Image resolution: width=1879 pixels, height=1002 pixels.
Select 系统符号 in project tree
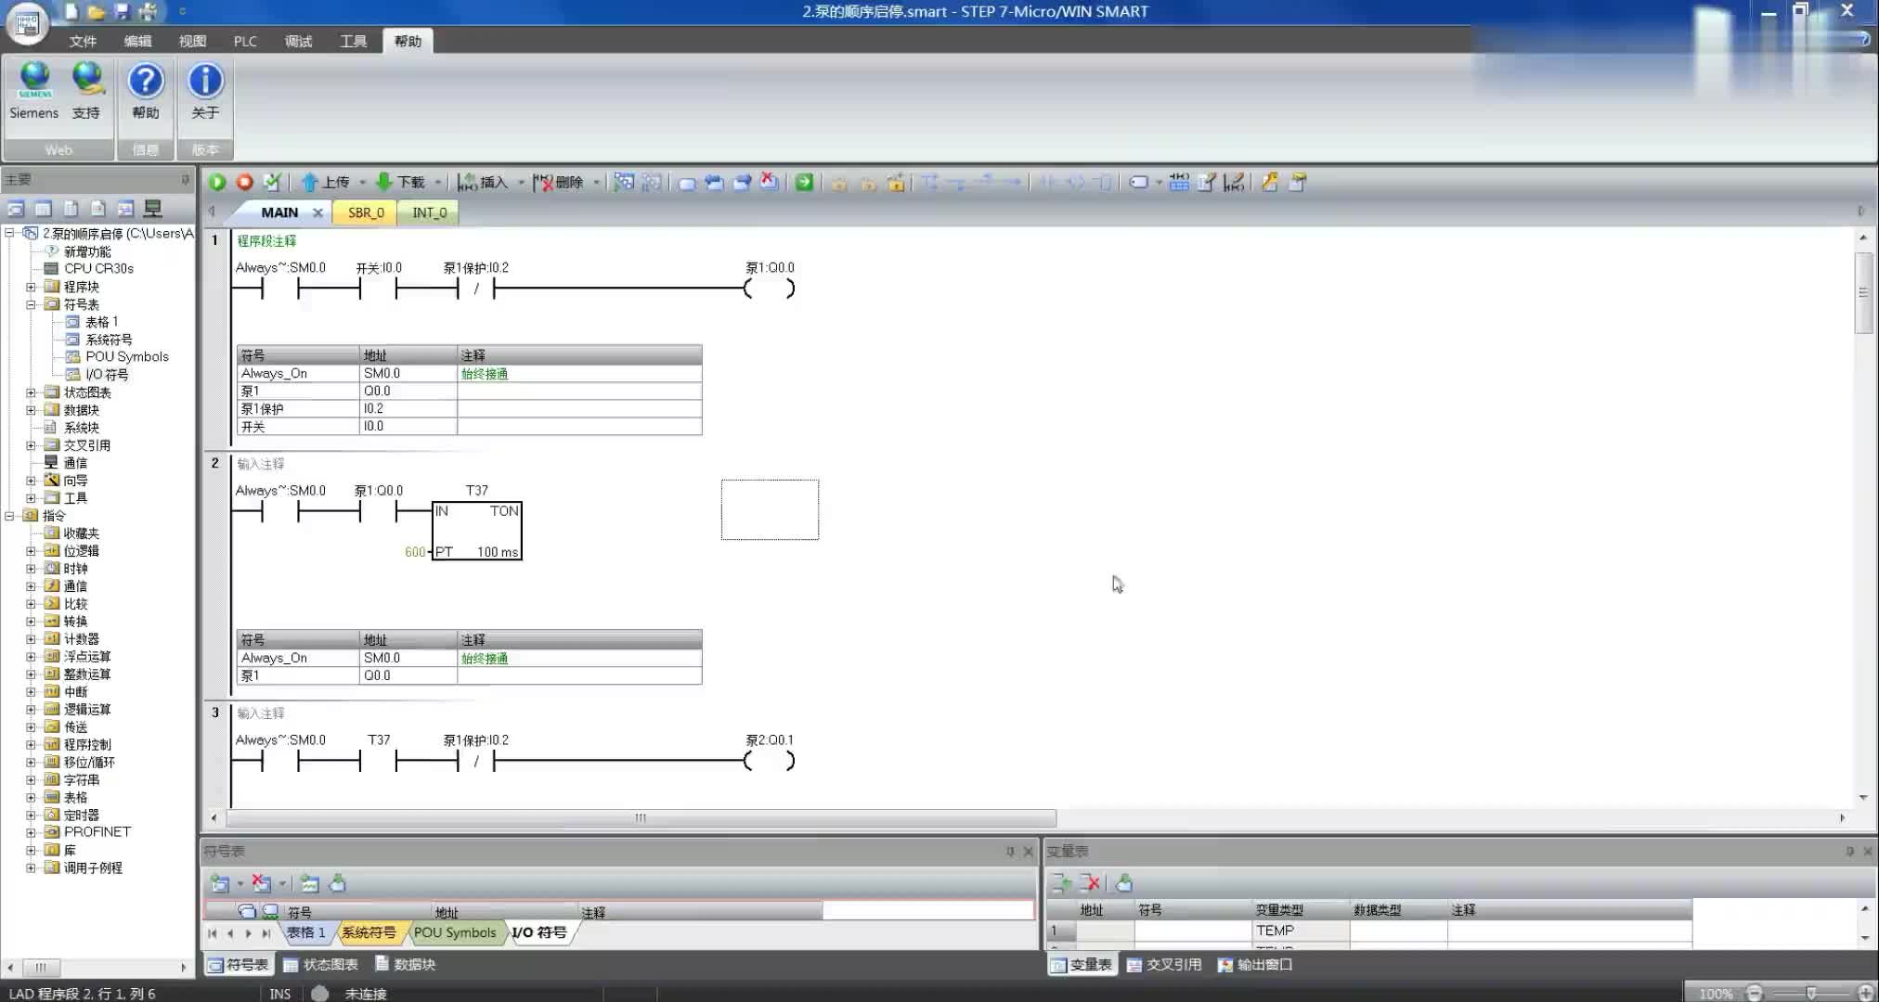click(x=109, y=340)
